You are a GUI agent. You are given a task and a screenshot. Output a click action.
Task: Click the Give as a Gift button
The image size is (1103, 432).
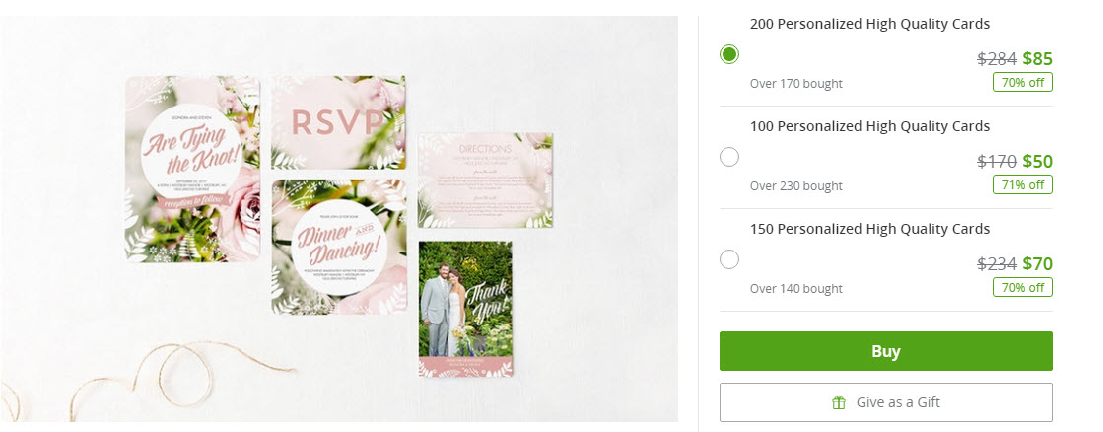pyautogui.click(x=885, y=402)
